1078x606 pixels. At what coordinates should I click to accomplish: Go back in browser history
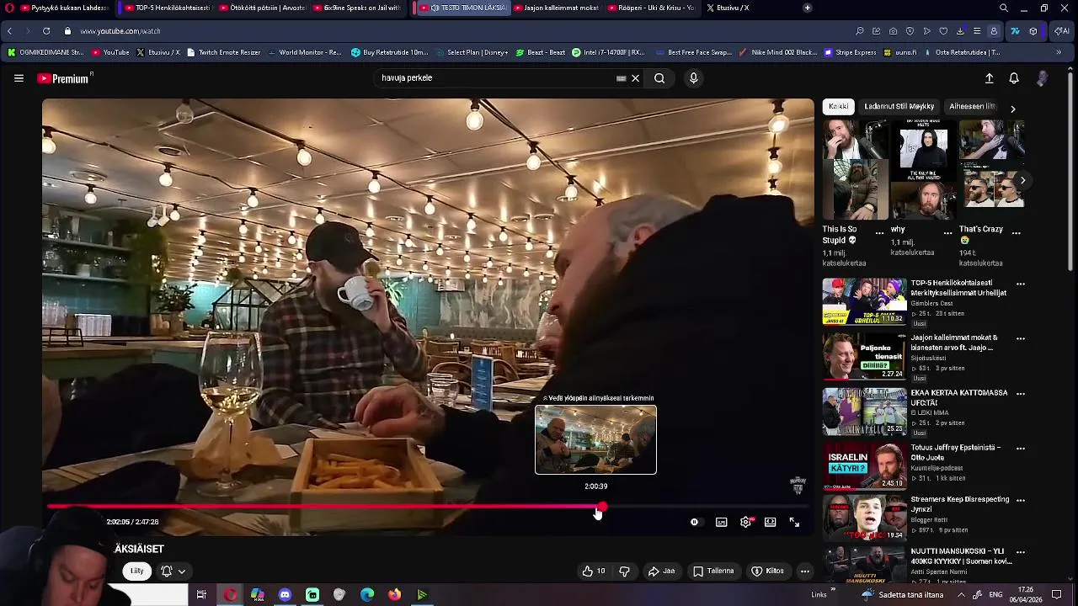tap(9, 31)
